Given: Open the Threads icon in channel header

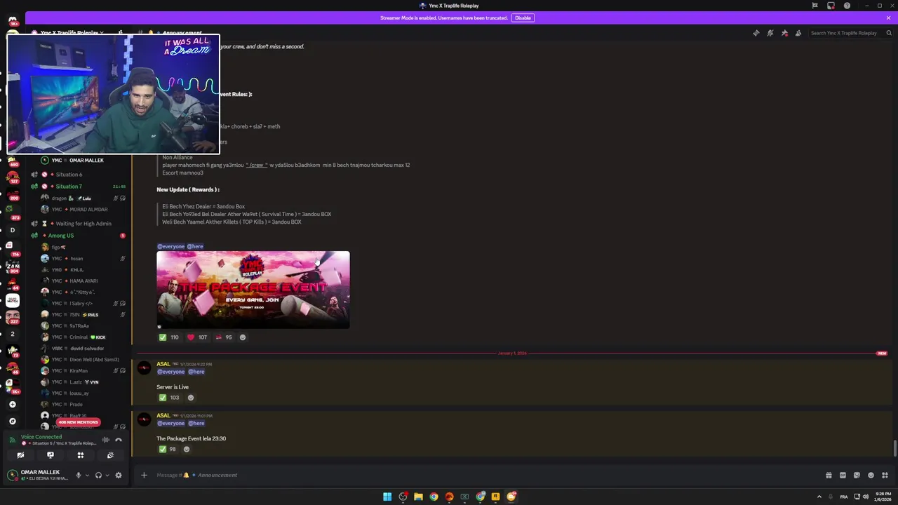Looking at the screenshot, I should (x=756, y=33).
